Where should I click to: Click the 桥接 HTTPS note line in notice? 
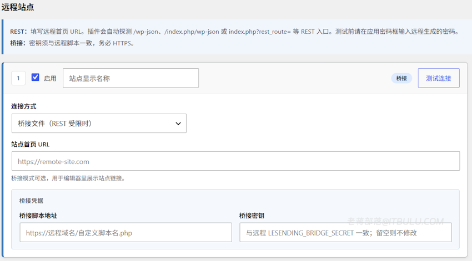(72, 43)
